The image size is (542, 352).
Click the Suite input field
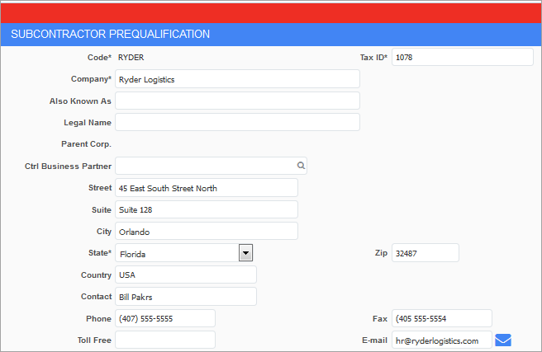[207, 209]
